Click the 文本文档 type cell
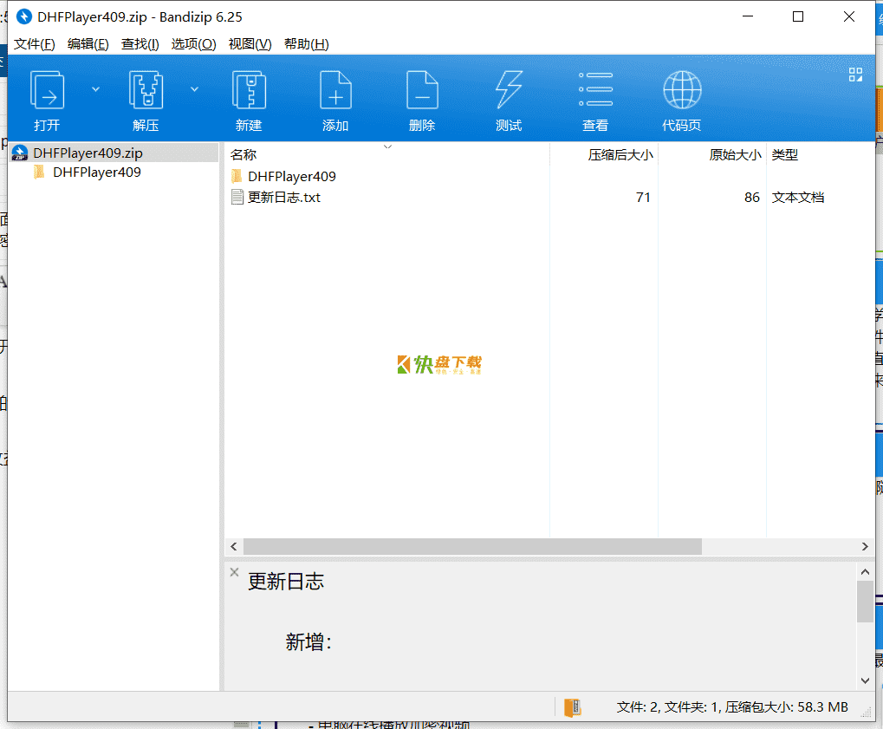The width and height of the screenshot is (883, 729). (798, 197)
